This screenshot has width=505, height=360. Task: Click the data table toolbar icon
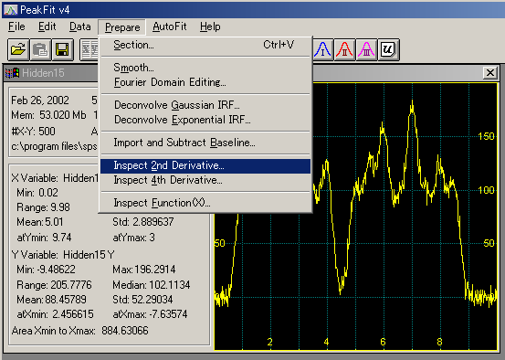[89, 49]
